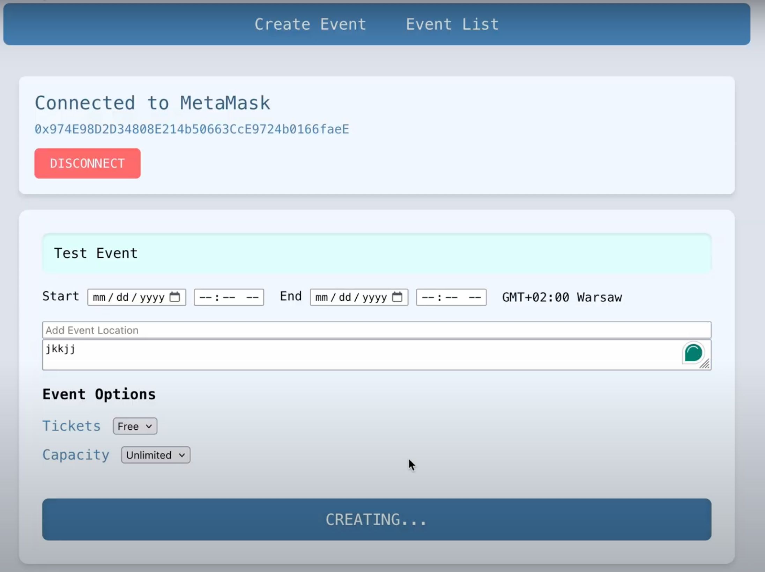Click the Start time input
765x572 pixels.
tap(229, 297)
